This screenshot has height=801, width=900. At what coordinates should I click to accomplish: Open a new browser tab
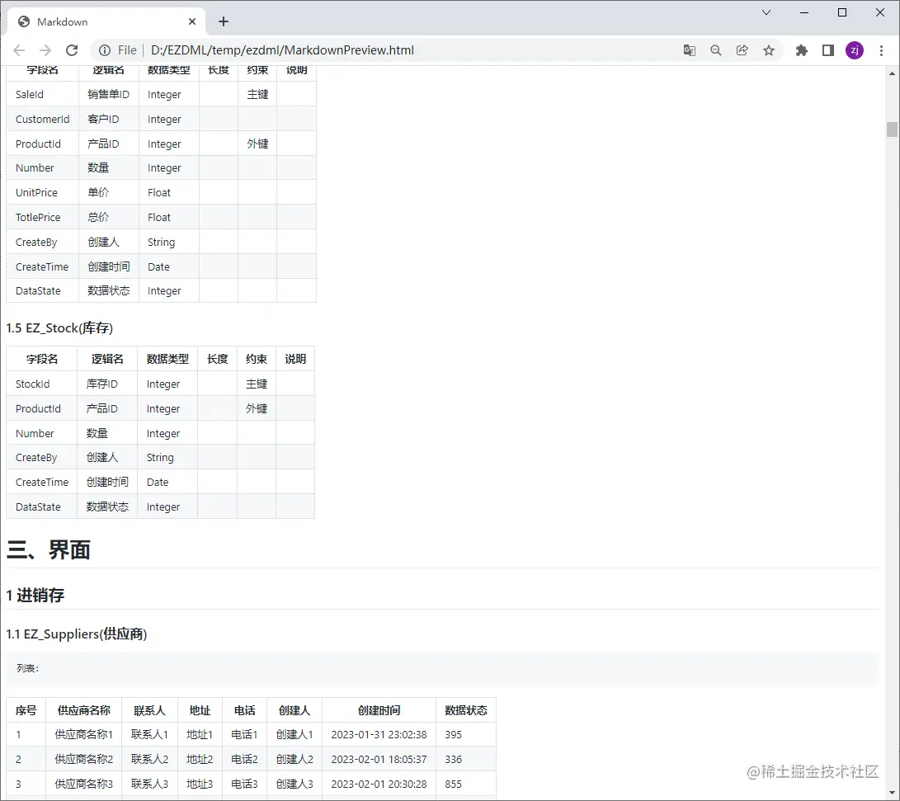coord(224,21)
